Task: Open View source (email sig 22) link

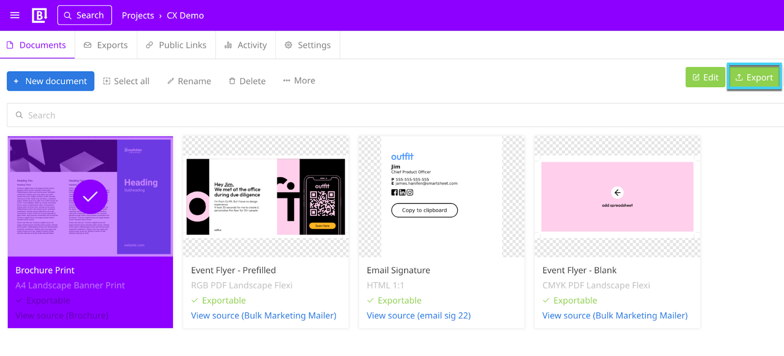Action: pyautogui.click(x=418, y=316)
